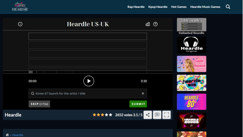243x137 pixels.
Task: Open the Swiftle Unlimited thumbnail
Action: coord(192,64)
